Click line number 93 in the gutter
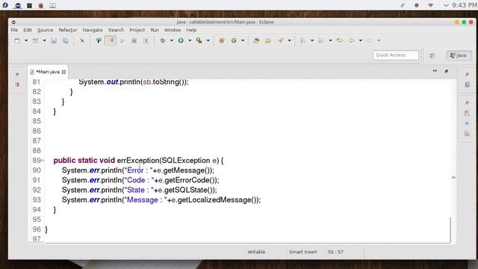478x269 pixels. [x=37, y=200]
